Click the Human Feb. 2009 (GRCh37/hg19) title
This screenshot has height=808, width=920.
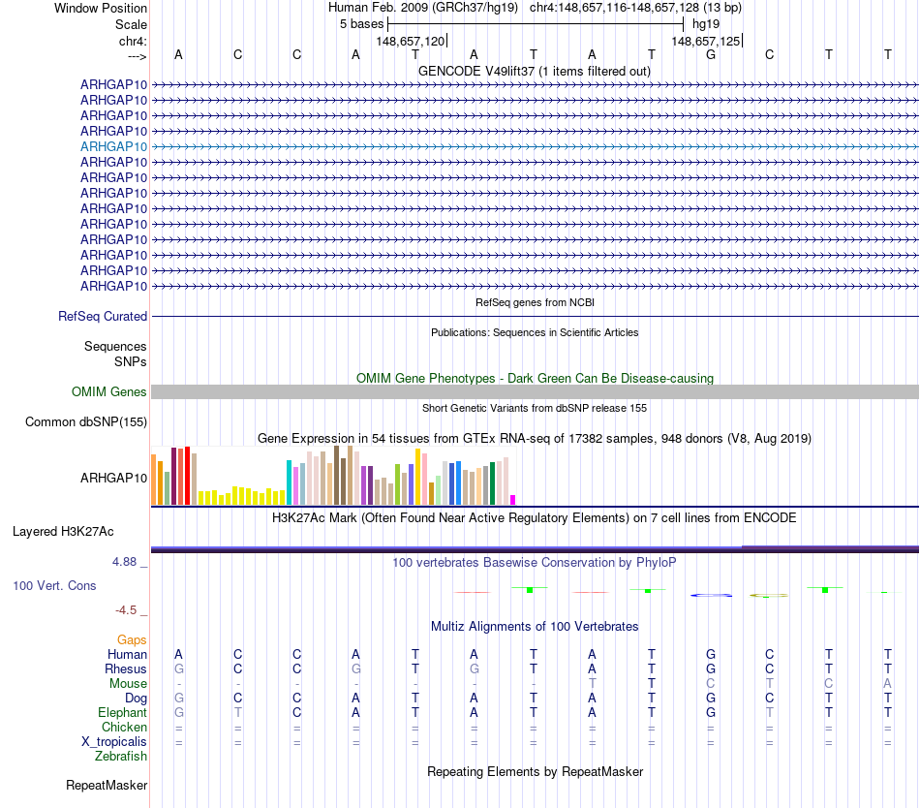point(423,8)
